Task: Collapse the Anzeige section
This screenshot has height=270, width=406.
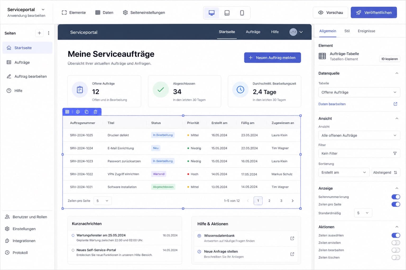Action: coord(397,188)
